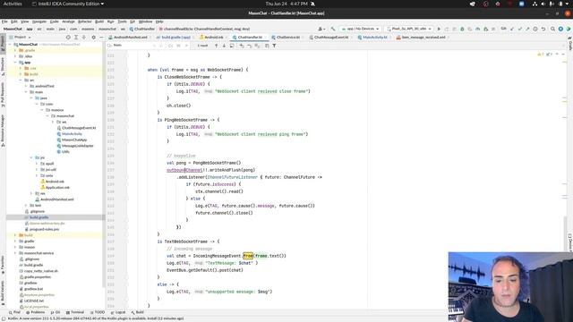Viewport: 573px width, 322px height.
Task: Click the locate file target icon in Project panel
Action: [68, 38]
